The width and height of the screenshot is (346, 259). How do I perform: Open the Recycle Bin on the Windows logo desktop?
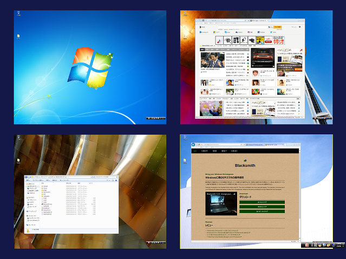point(19,13)
